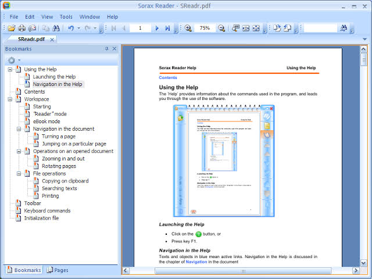Collapse the Workspace bookmark node
This screenshot has height=279, width=372.
click(x=10, y=99)
